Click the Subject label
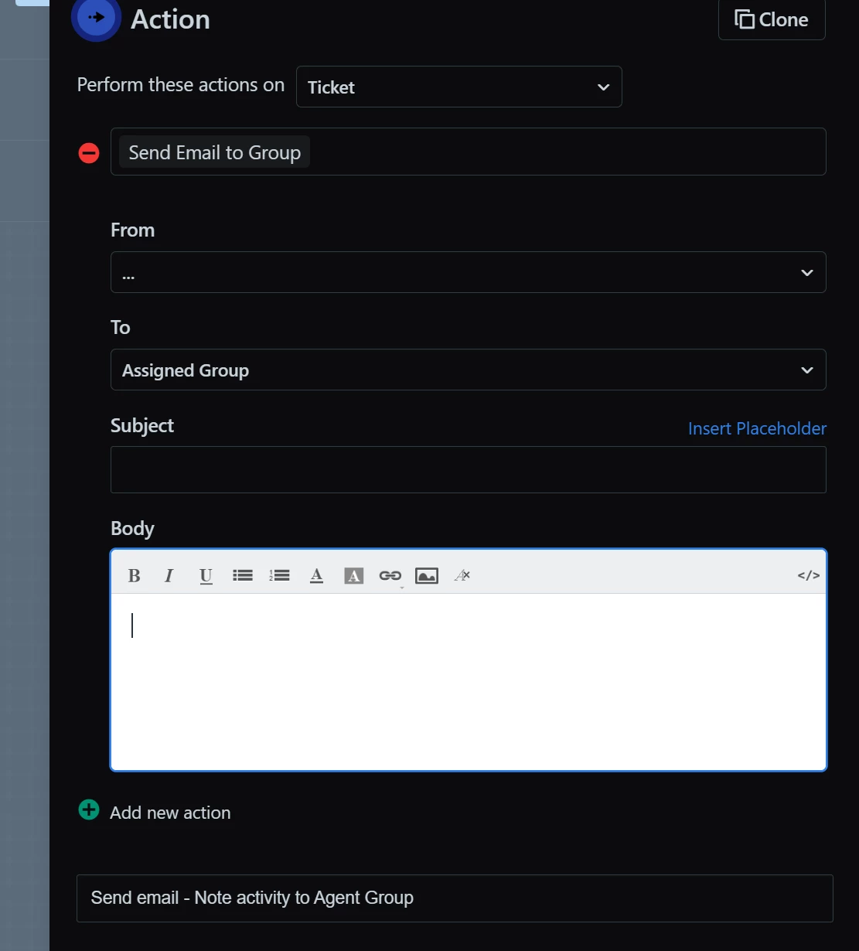Viewport: 859px width, 951px height. coord(142,425)
